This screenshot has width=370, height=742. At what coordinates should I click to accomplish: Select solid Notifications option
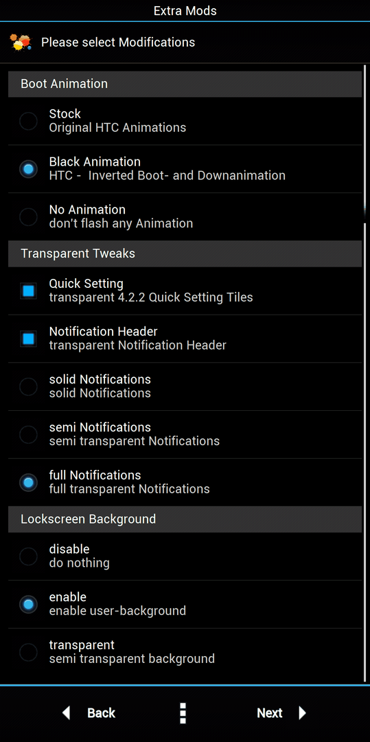click(185, 386)
